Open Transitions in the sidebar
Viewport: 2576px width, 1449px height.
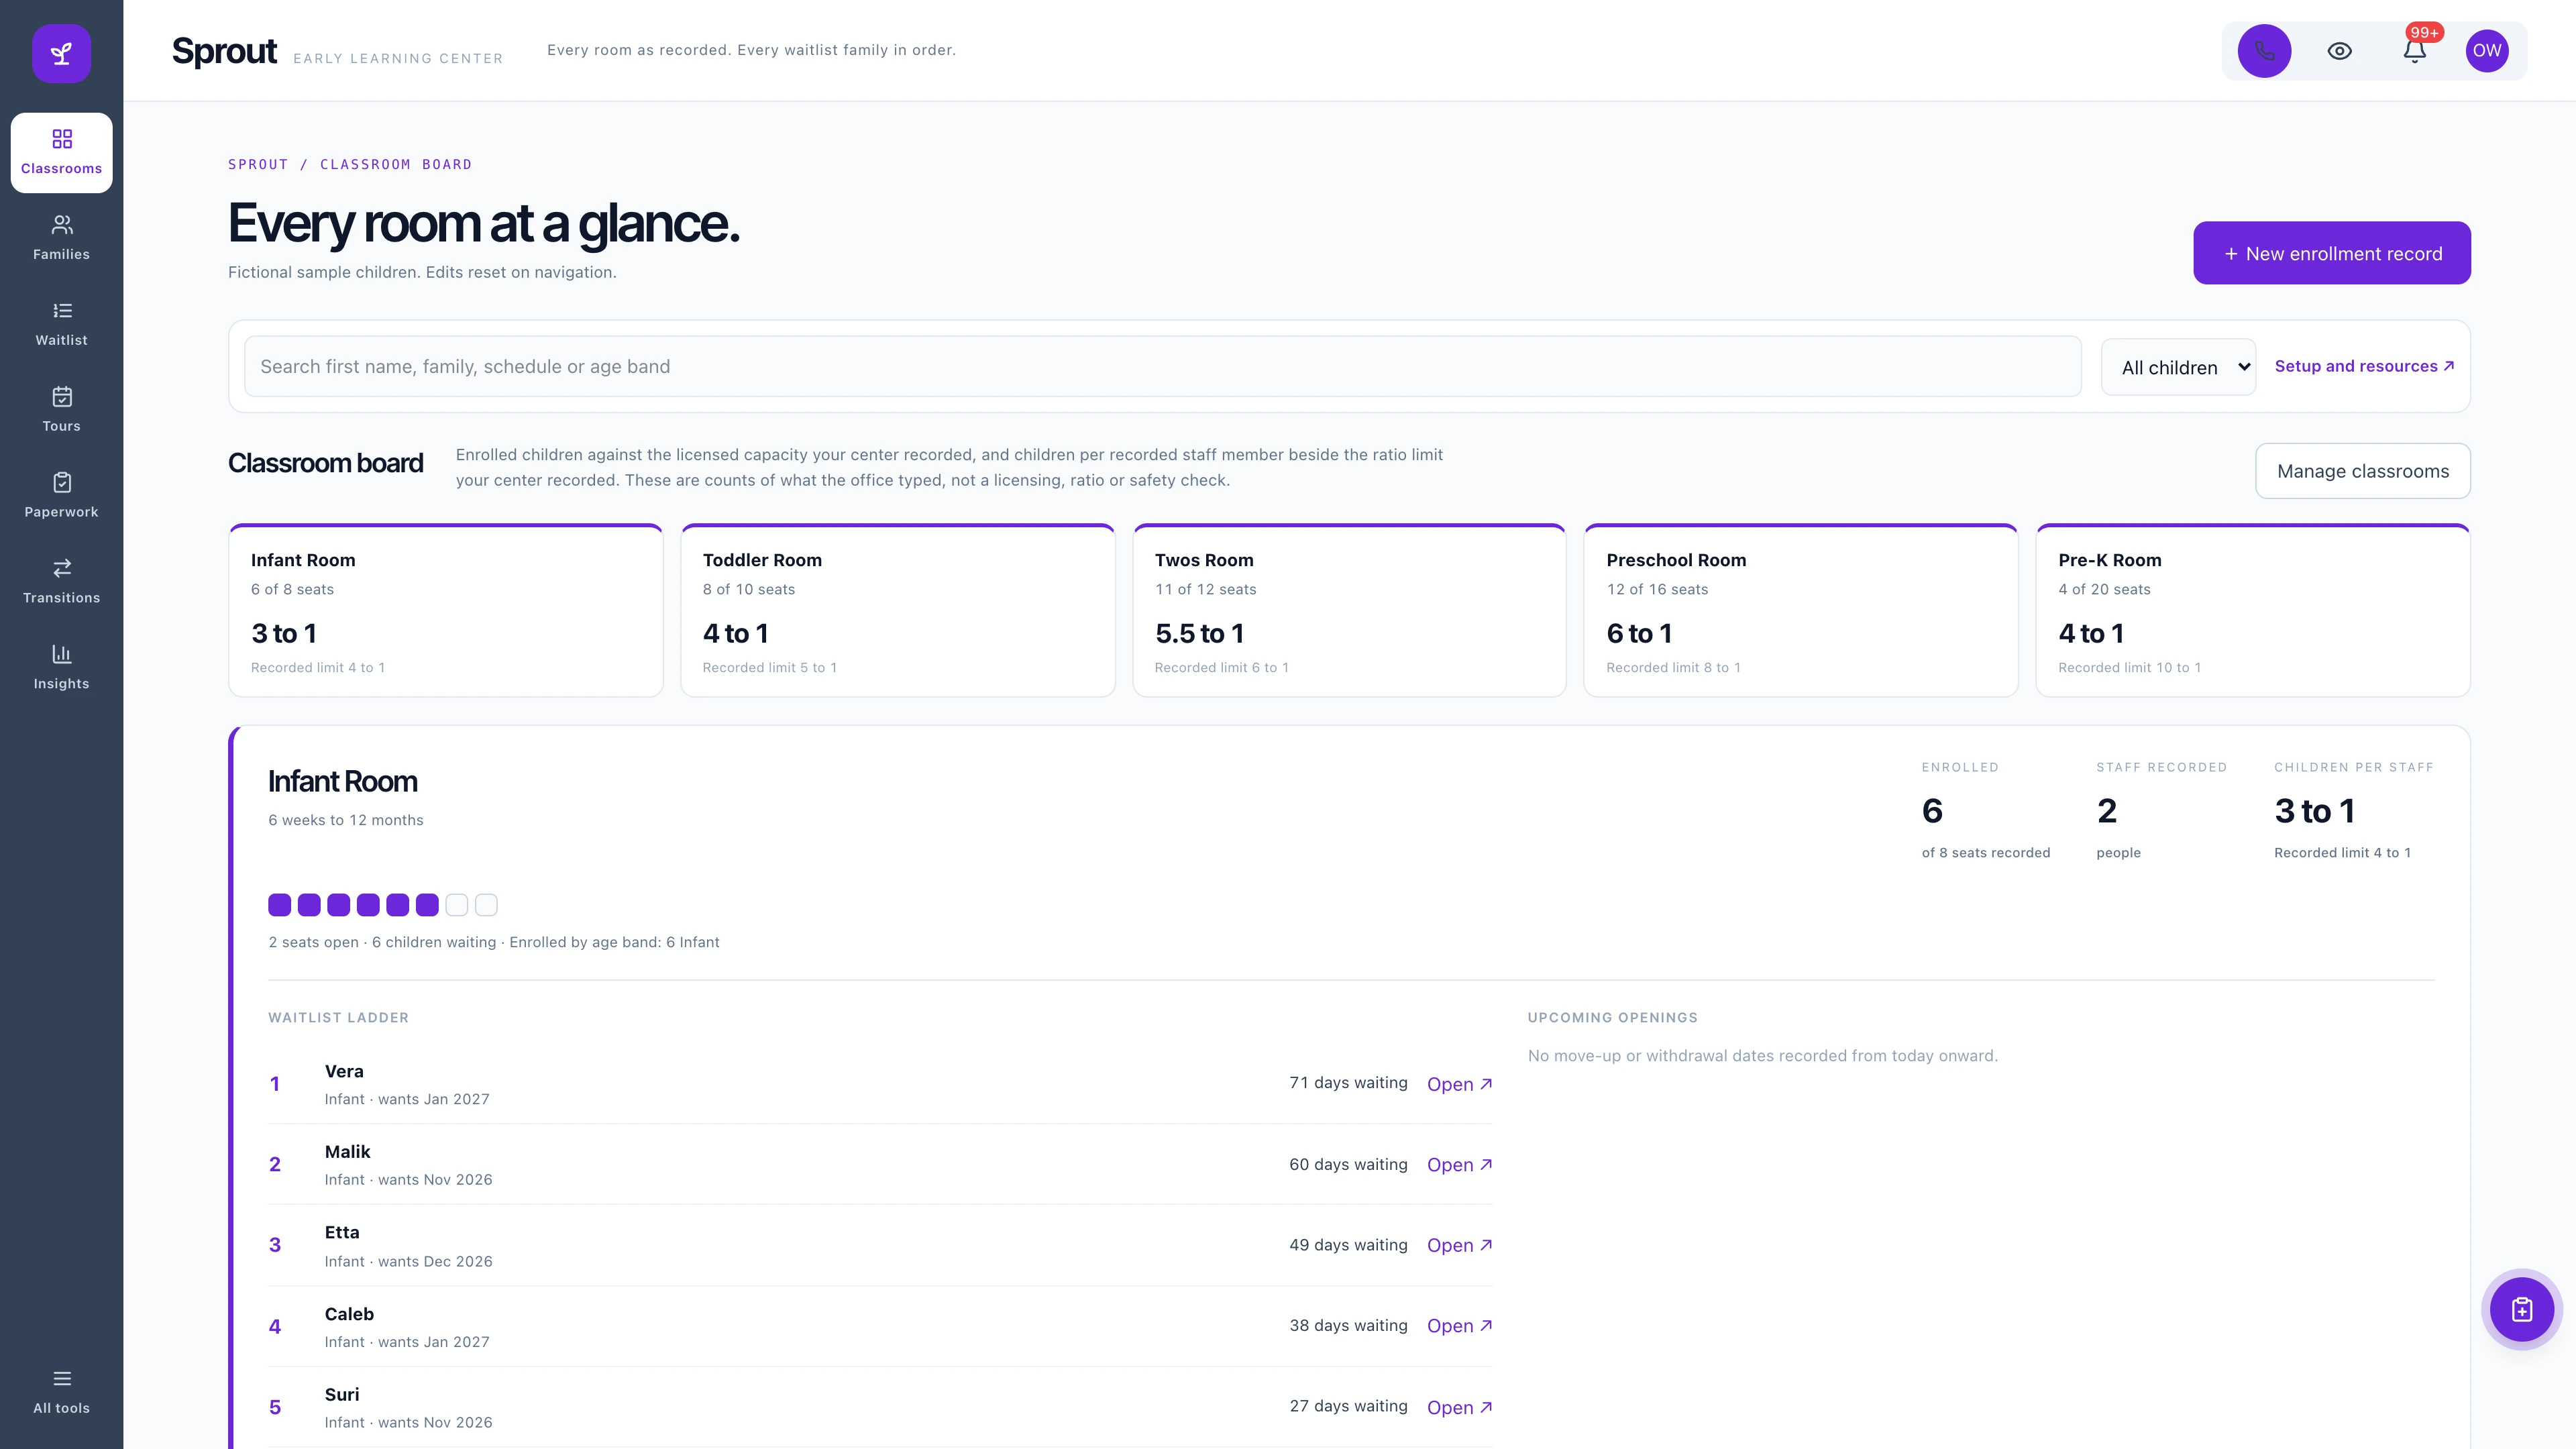pyautogui.click(x=61, y=582)
